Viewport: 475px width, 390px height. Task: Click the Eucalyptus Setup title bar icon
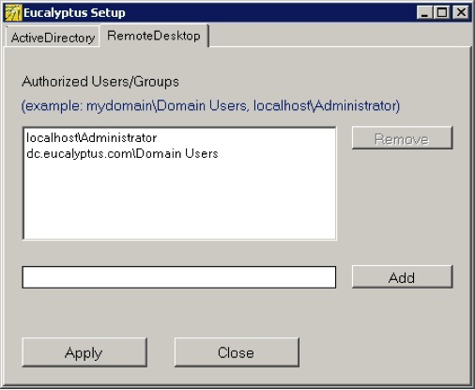[13, 13]
